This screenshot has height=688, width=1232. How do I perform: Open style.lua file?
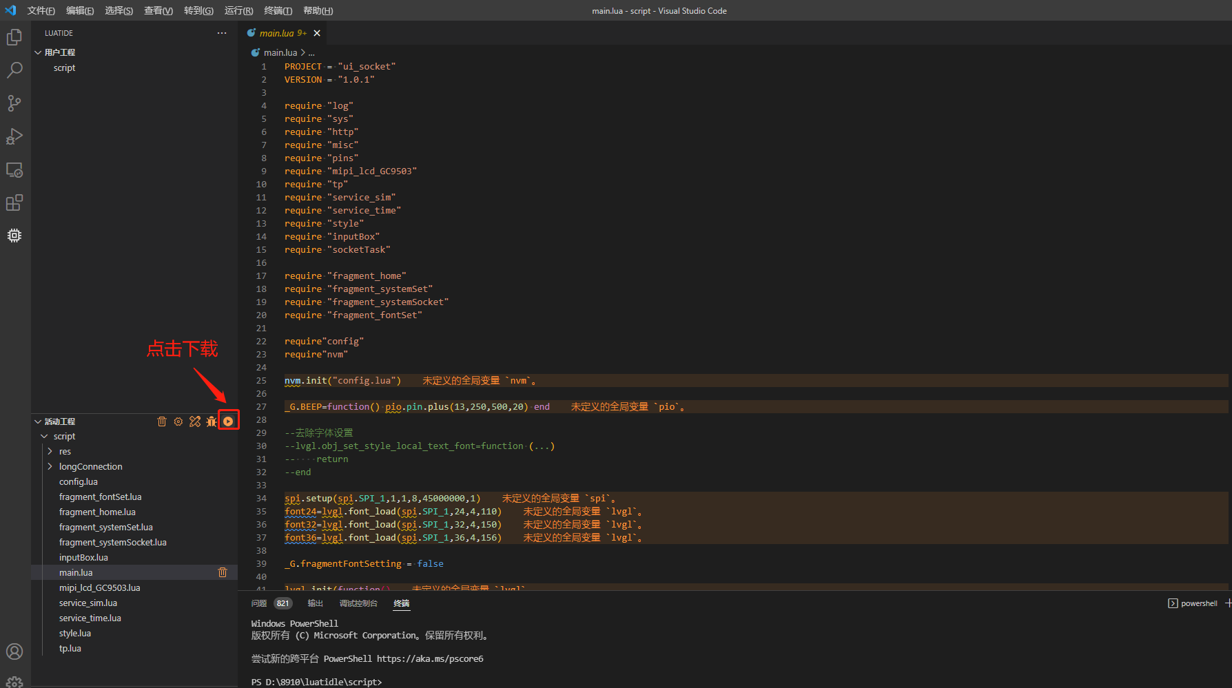tap(75, 633)
